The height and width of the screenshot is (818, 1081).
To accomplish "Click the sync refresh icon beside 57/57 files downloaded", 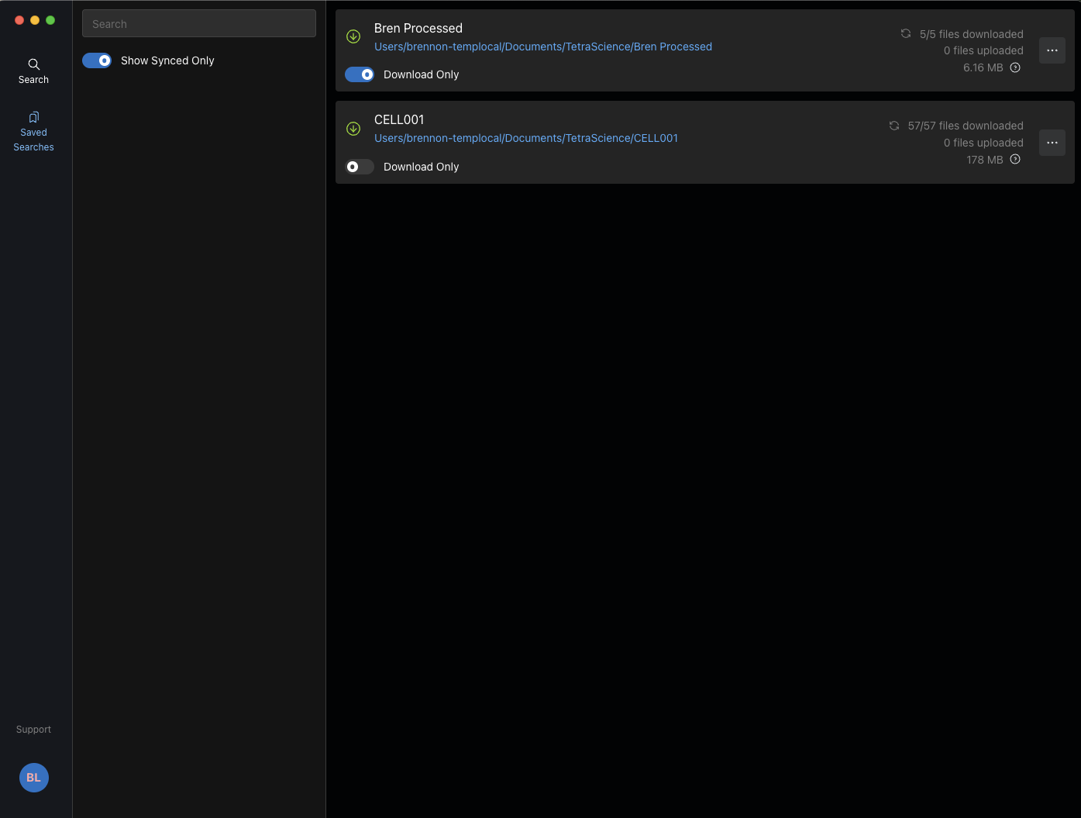I will tap(893, 125).
